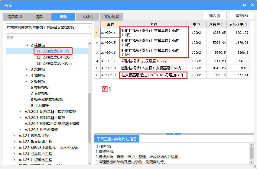Expand the 4 墙模板 node
Viewport: 257px width, 169px height.
(x=27, y=75)
